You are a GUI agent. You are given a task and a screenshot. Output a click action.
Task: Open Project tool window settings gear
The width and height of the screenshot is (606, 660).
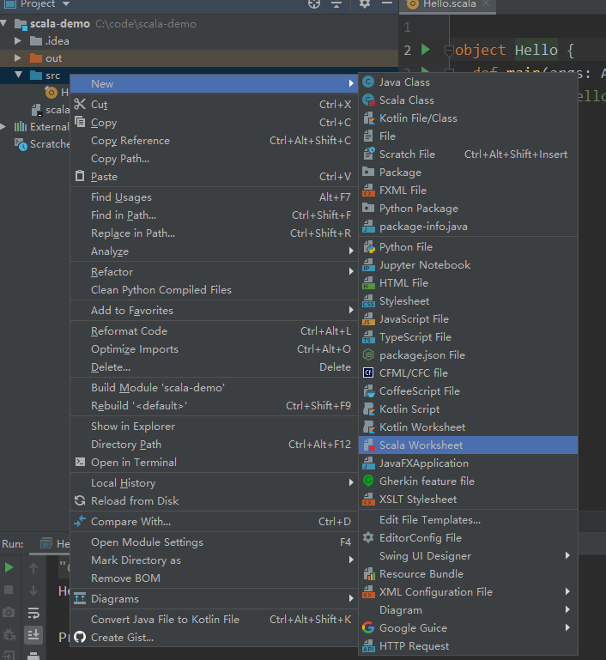point(365,3)
